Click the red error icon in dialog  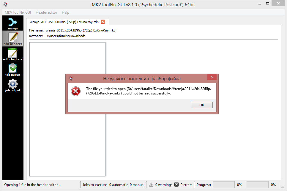[x=76, y=91]
